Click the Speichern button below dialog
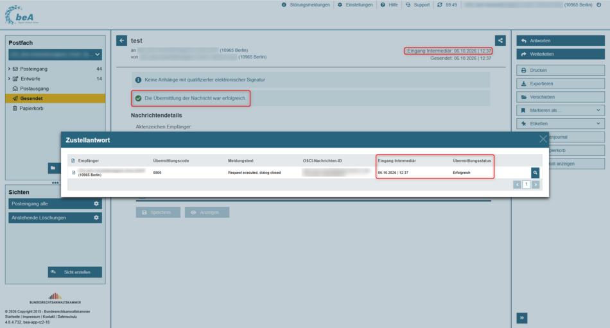The width and height of the screenshot is (610, 328). 158,212
